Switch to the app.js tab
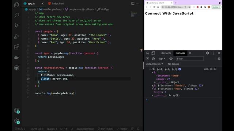The width and height of the screenshot is (234, 131). [31, 4]
